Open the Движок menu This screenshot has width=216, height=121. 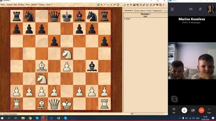pyautogui.click(x=34, y=5)
